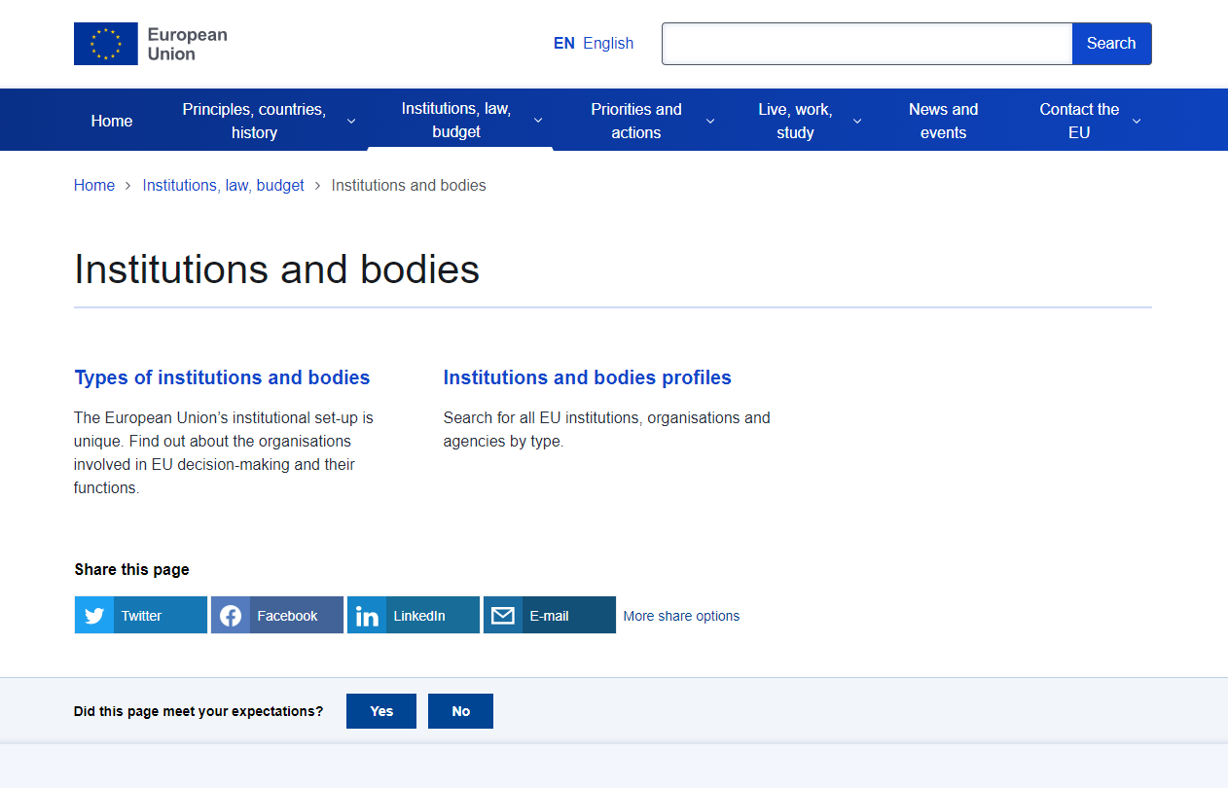Viewport: 1228px width, 788px height.
Task: Go to Home in the navigation bar
Action: 112,121
